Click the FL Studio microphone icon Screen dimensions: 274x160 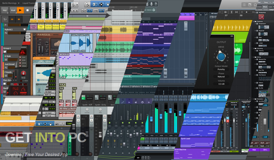click(x=151, y=4)
